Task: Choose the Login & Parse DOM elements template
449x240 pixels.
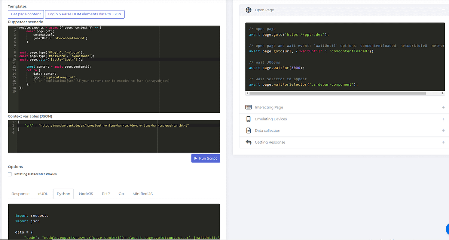Action: click(85, 14)
